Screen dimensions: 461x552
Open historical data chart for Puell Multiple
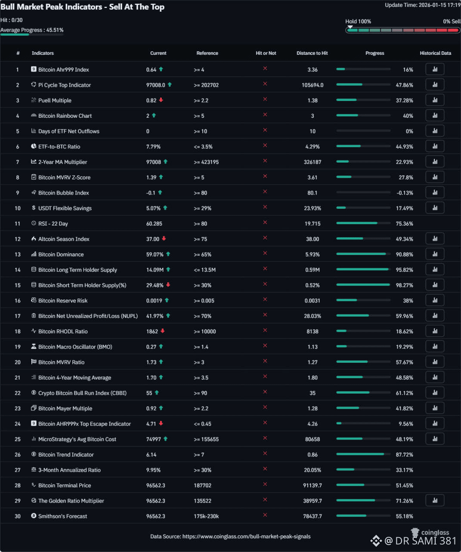pyautogui.click(x=435, y=100)
